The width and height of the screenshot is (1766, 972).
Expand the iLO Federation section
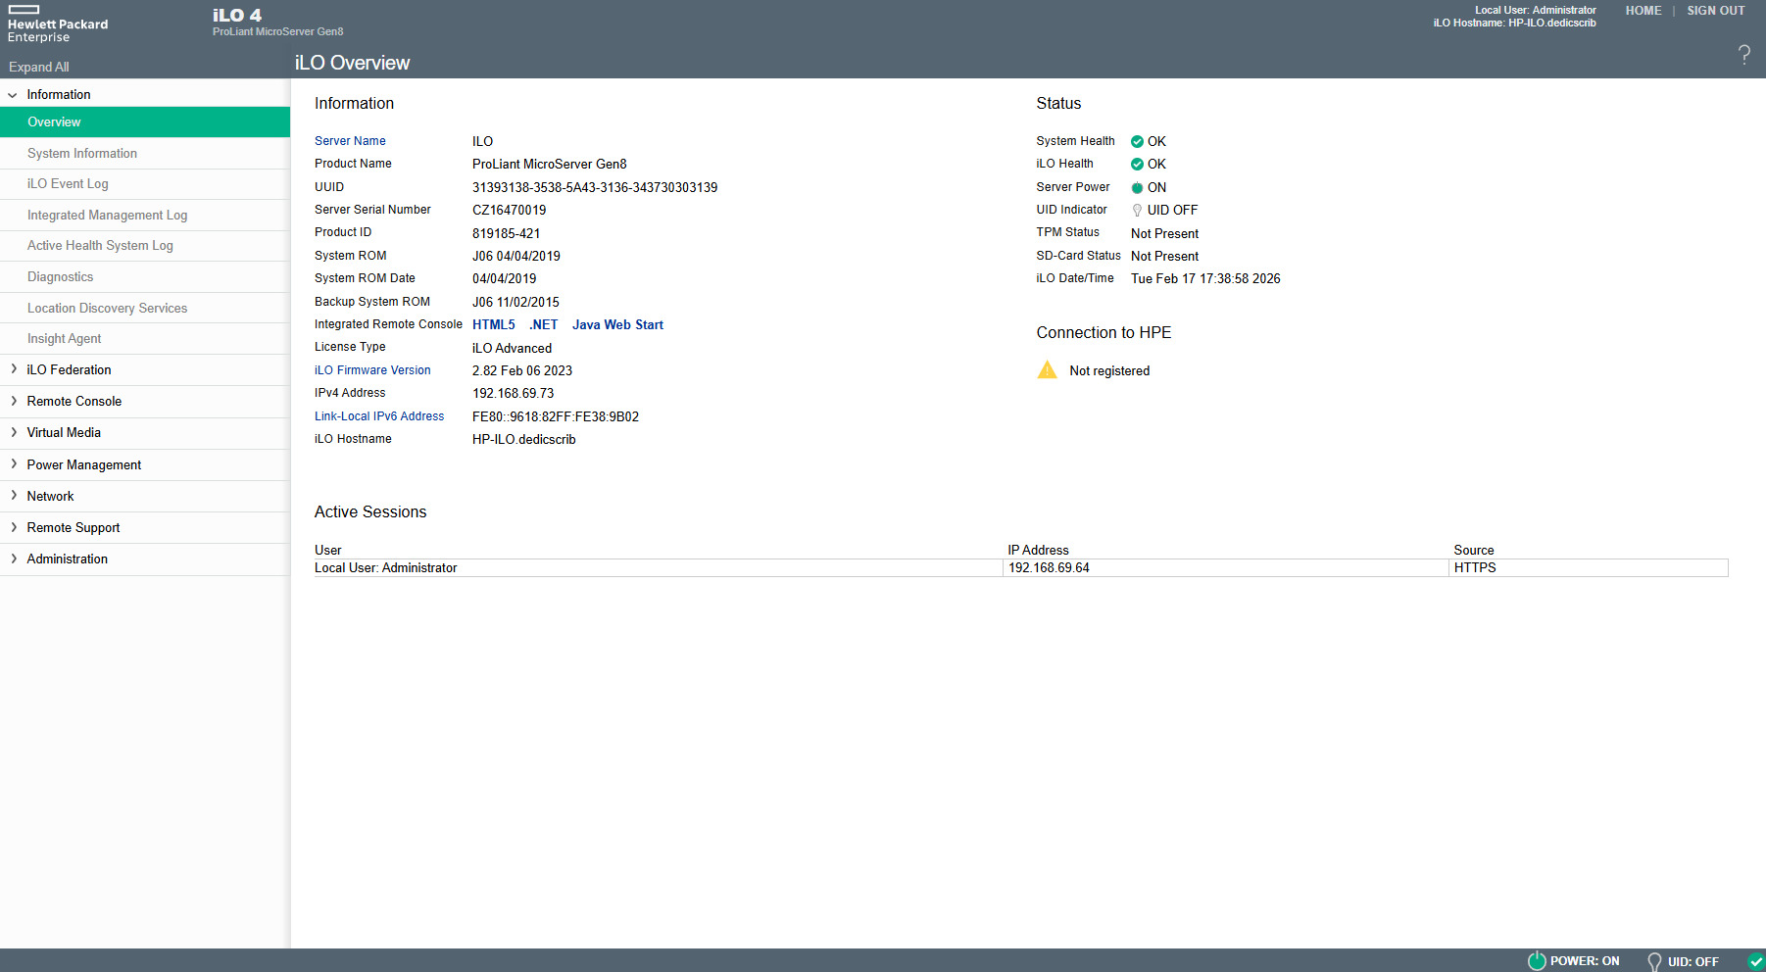pyautogui.click(x=13, y=369)
